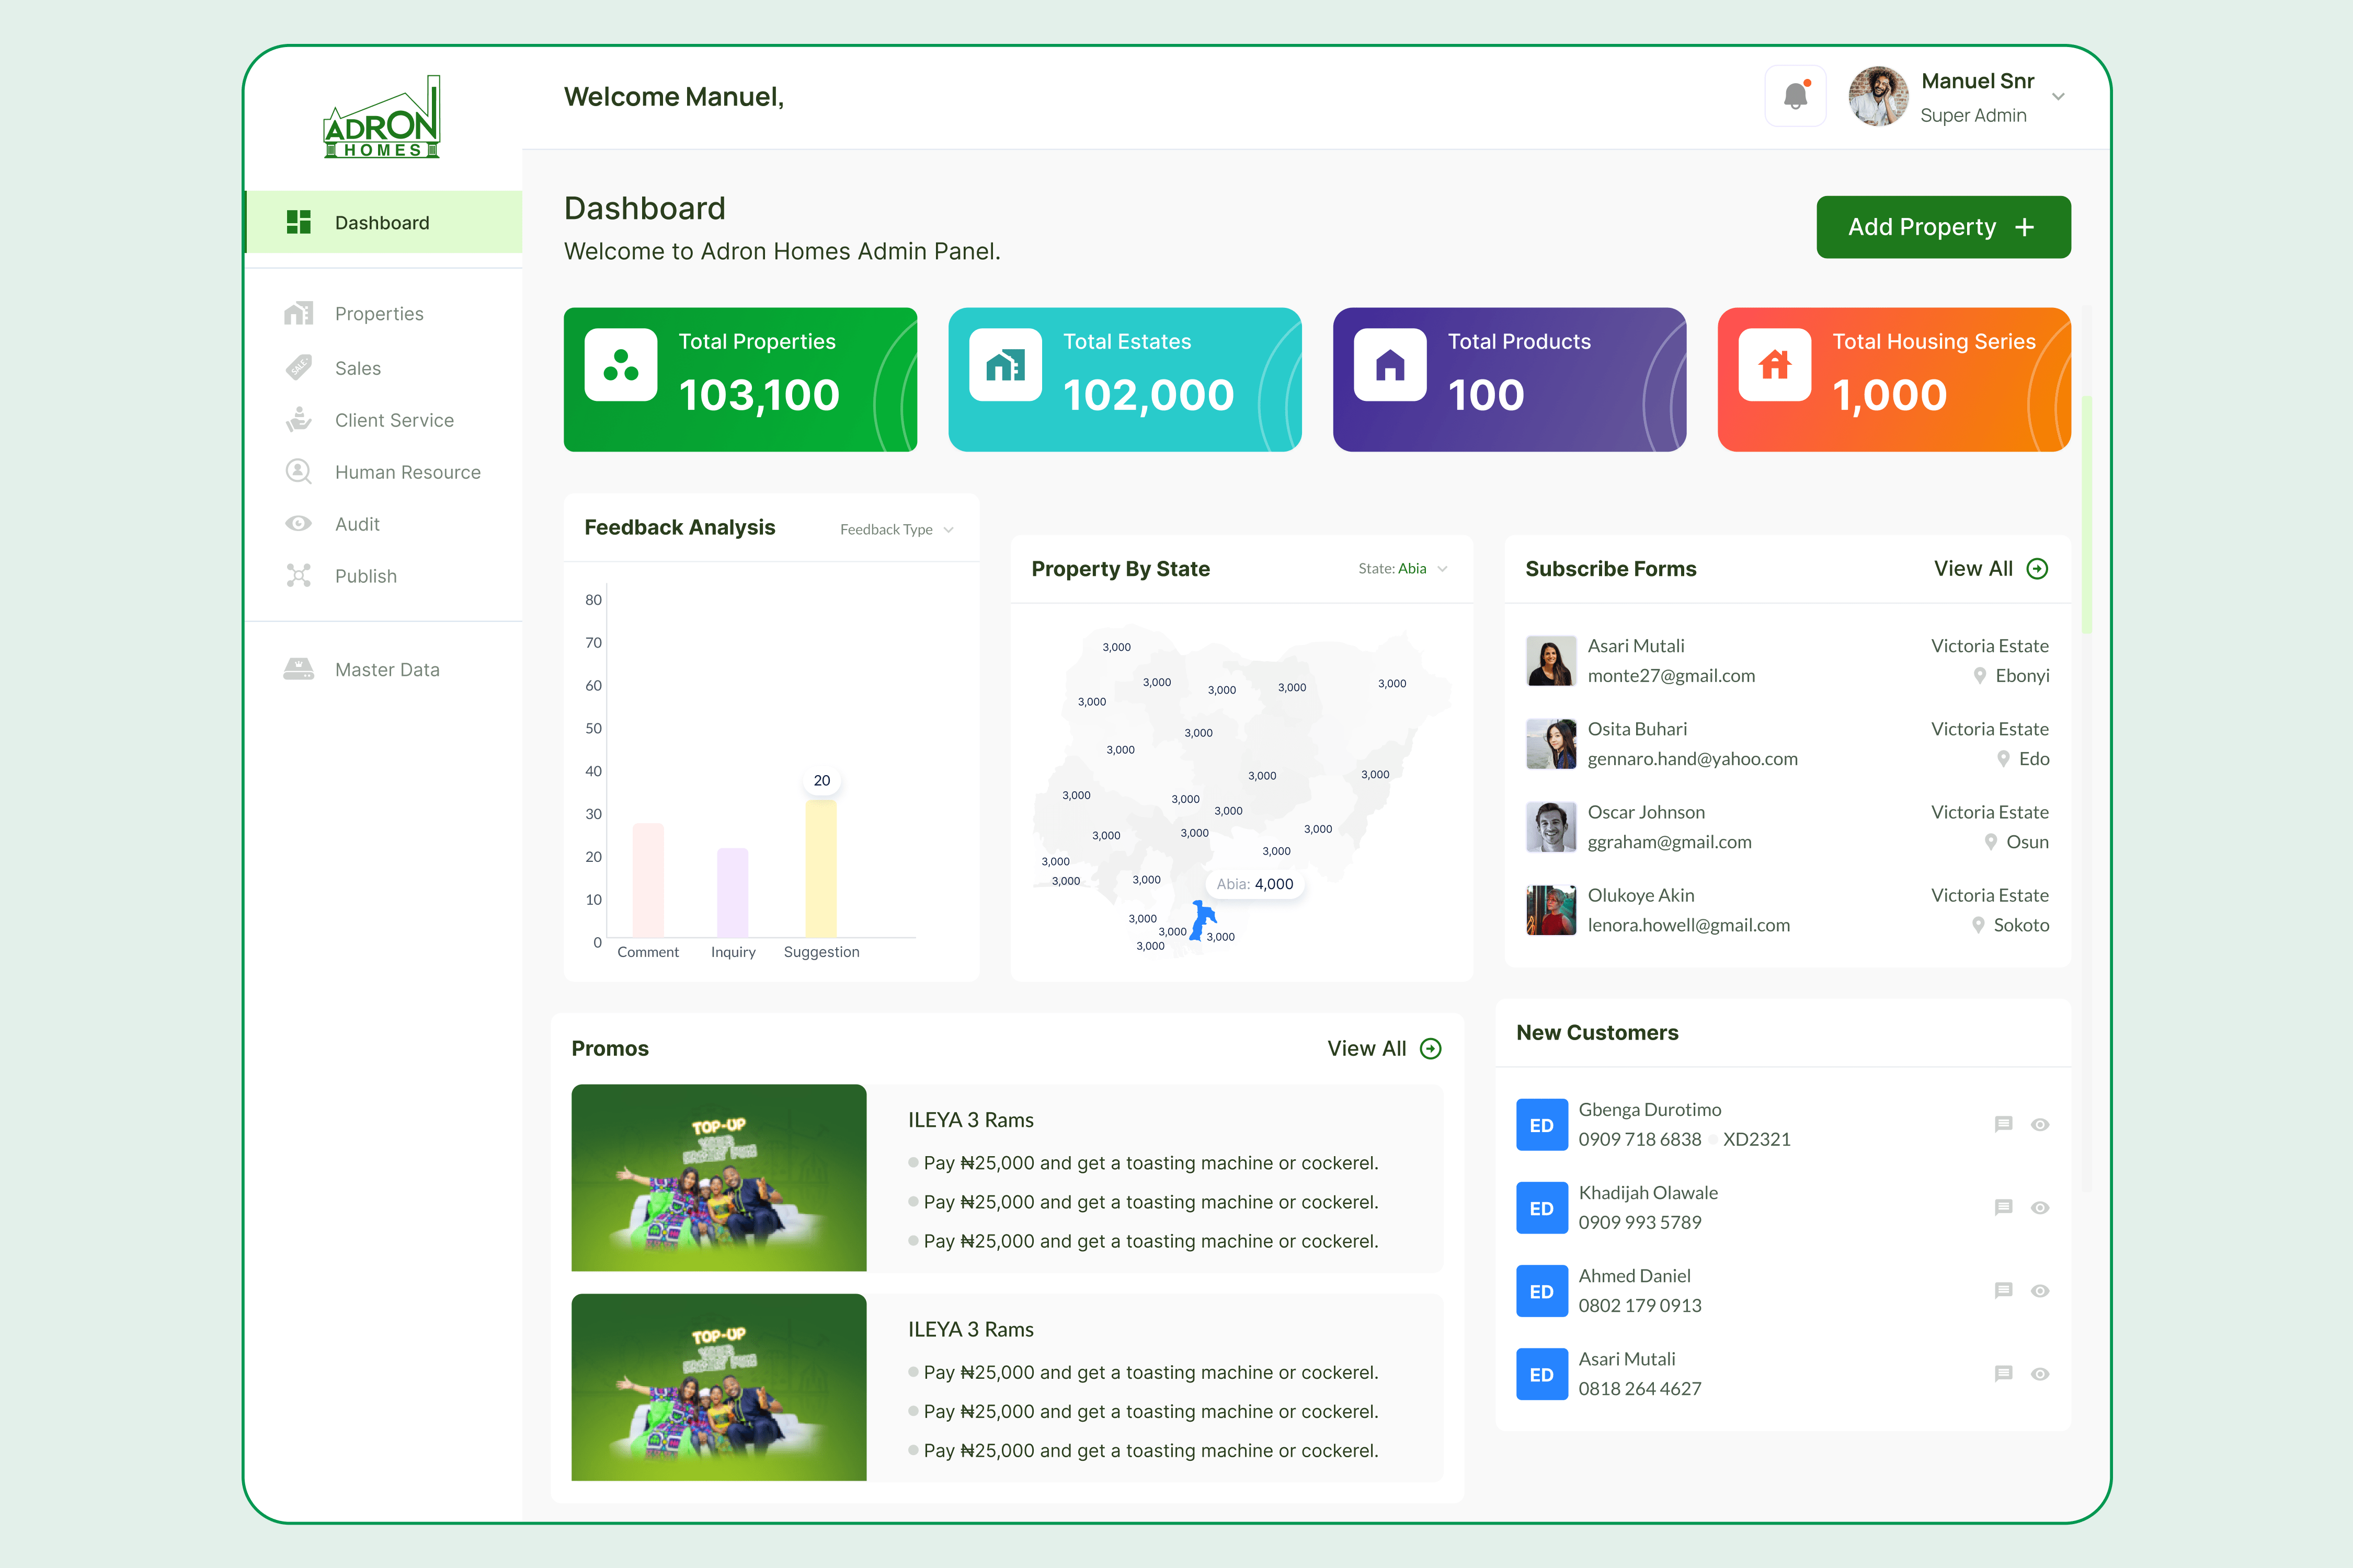Image resolution: width=2353 pixels, height=1568 pixels.
Task: View details eye icon for Khadijah Olawale
Action: pyautogui.click(x=2040, y=1208)
